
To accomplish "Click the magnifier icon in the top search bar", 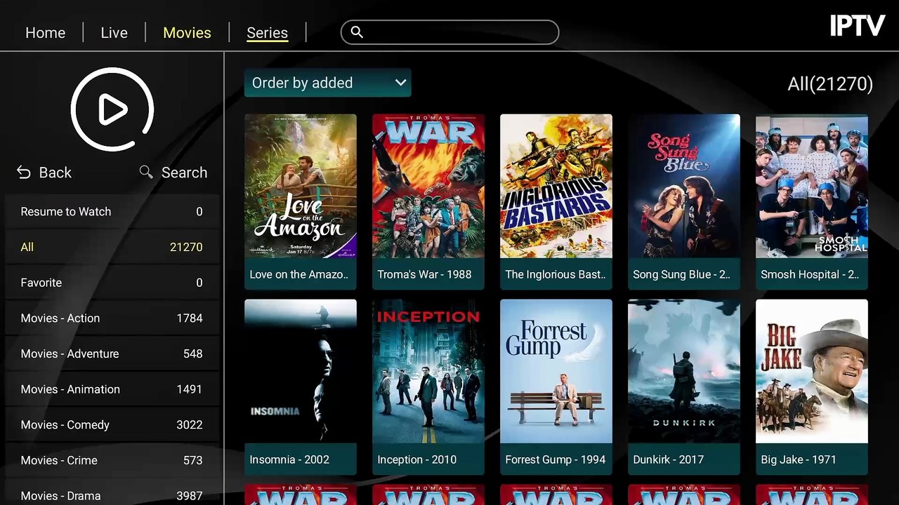I will click(x=357, y=32).
